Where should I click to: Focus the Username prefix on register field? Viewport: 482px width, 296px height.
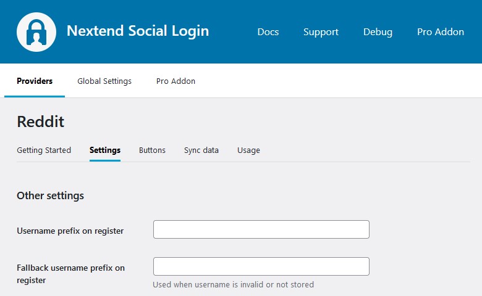click(x=261, y=229)
